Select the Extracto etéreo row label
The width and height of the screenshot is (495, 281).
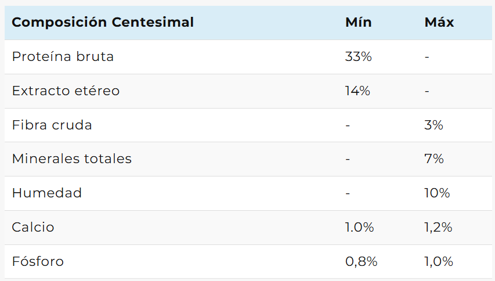(x=66, y=91)
